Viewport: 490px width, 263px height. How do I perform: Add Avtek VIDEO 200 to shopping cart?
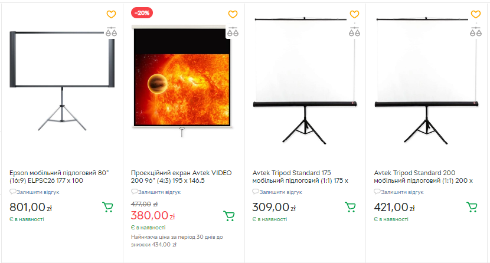point(229,216)
